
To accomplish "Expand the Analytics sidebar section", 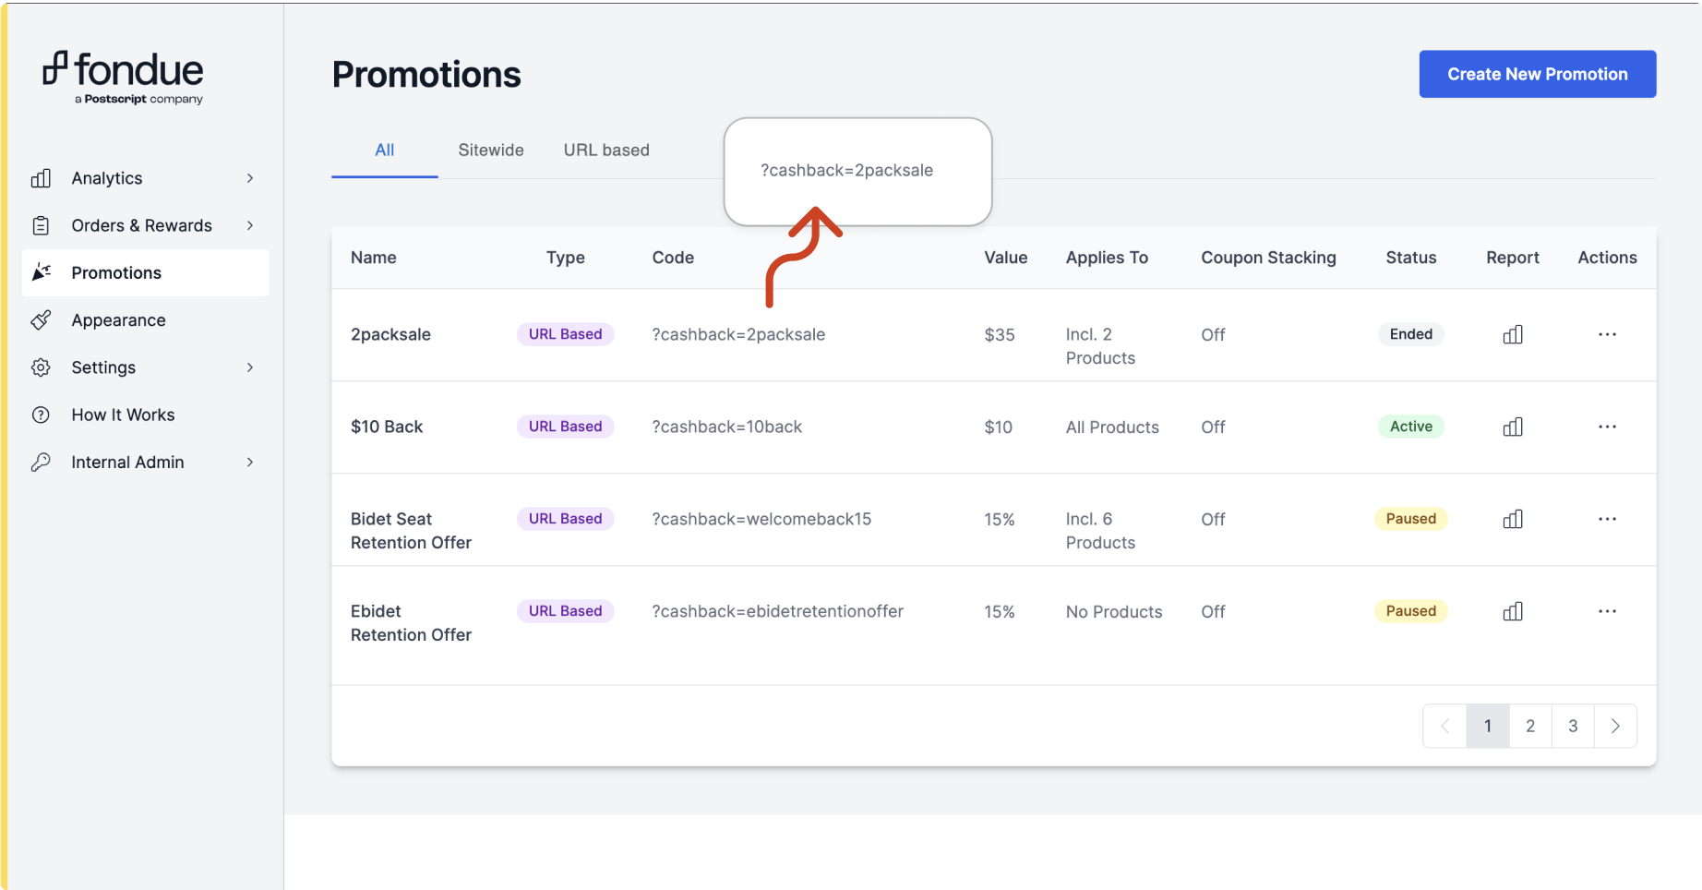I will point(249,178).
